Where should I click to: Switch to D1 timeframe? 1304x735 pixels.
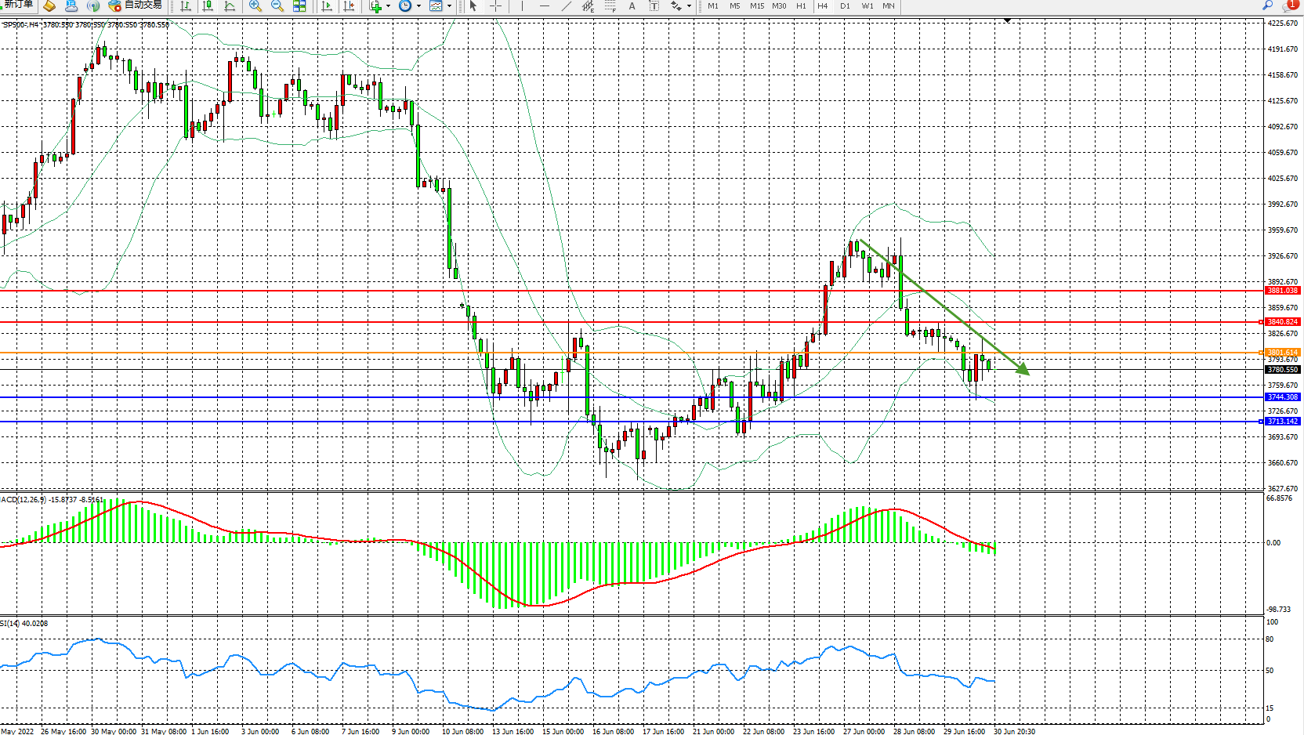[845, 6]
